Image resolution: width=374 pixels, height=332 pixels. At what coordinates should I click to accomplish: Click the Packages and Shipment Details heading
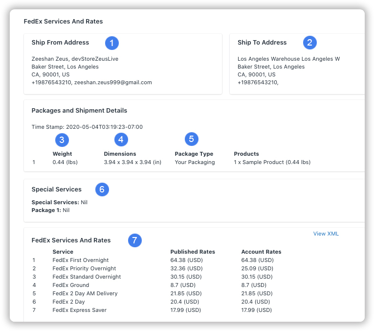click(x=79, y=111)
